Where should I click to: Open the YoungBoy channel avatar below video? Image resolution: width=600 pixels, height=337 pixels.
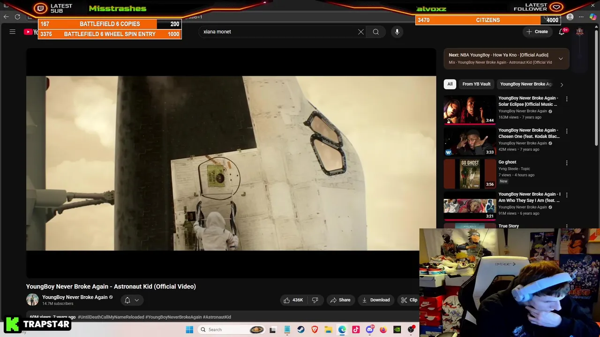click(32, 300)
